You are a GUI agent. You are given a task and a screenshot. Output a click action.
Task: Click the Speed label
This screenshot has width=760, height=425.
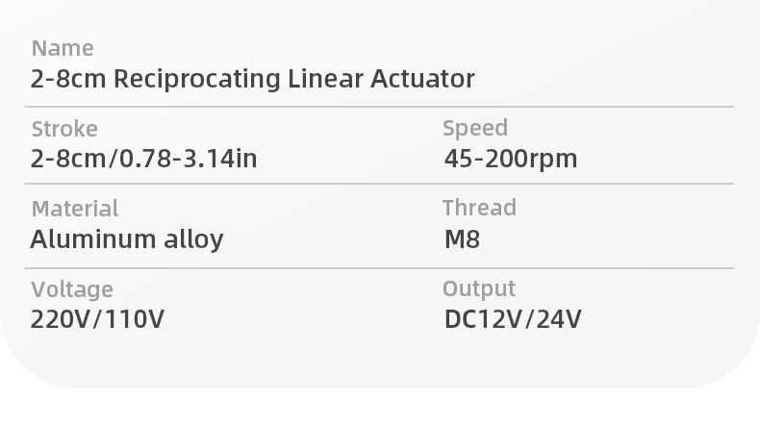(x=475, y=129)
